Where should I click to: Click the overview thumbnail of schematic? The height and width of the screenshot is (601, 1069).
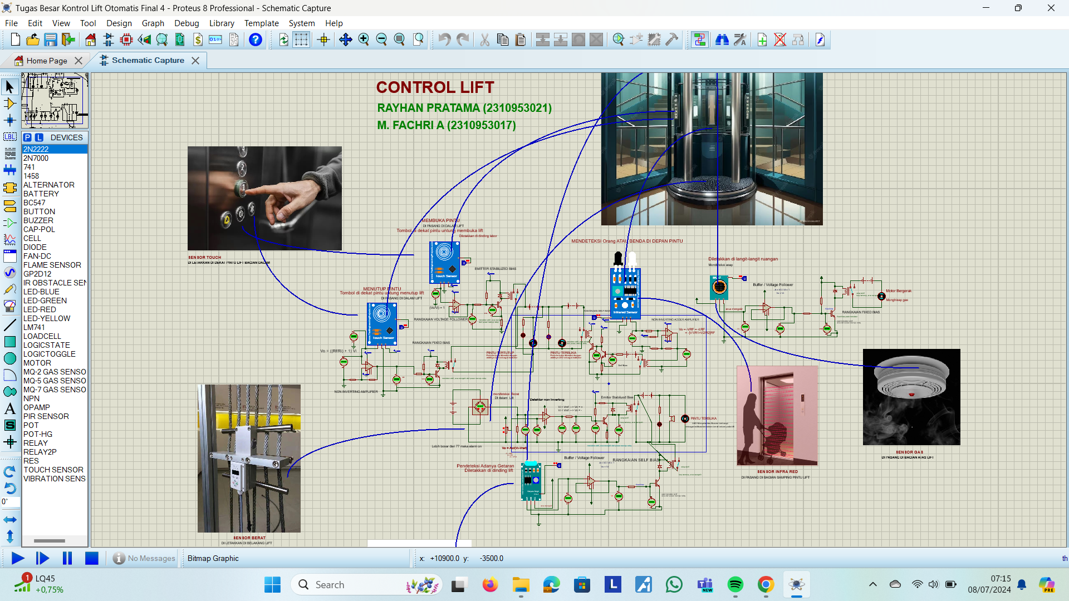point(54,100)
